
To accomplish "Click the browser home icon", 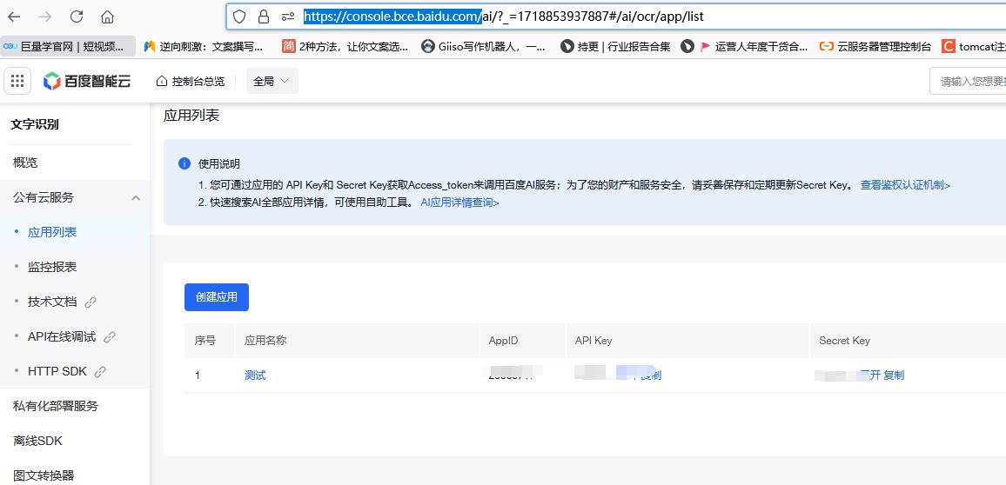I will [x=107, y=17].
